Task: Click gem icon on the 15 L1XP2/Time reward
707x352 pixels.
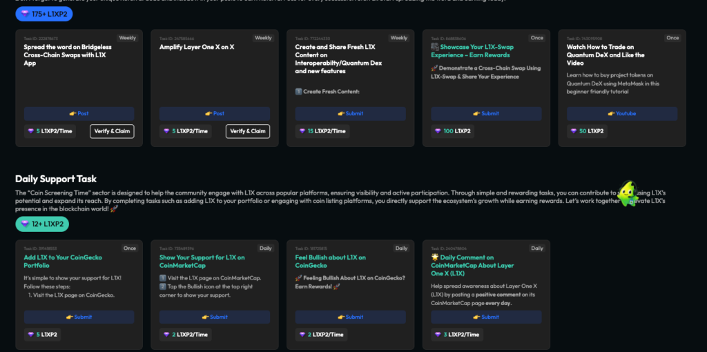Action: coord(301,131)
